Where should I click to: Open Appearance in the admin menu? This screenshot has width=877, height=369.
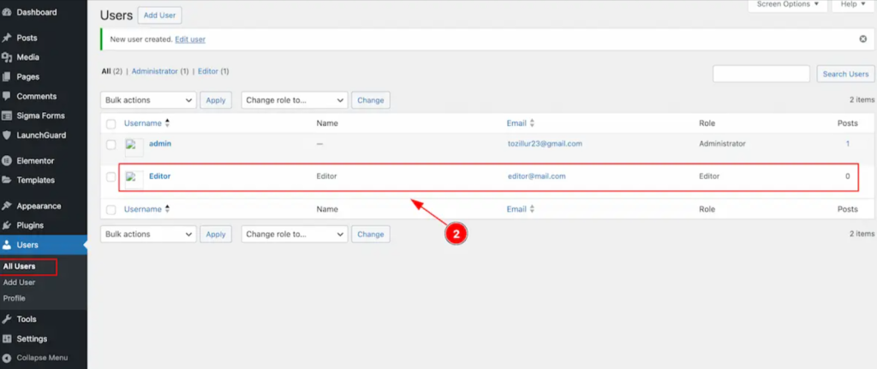point(39,205)
